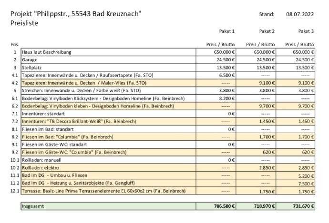Click the 5.200 € Bad im DG Umbau price
329x223 pixels.
click(306, 175)
